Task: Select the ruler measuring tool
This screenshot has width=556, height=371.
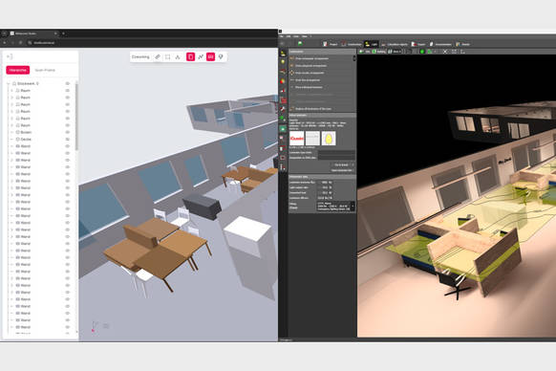Action: pyautogui.click(x=158, y=56)
